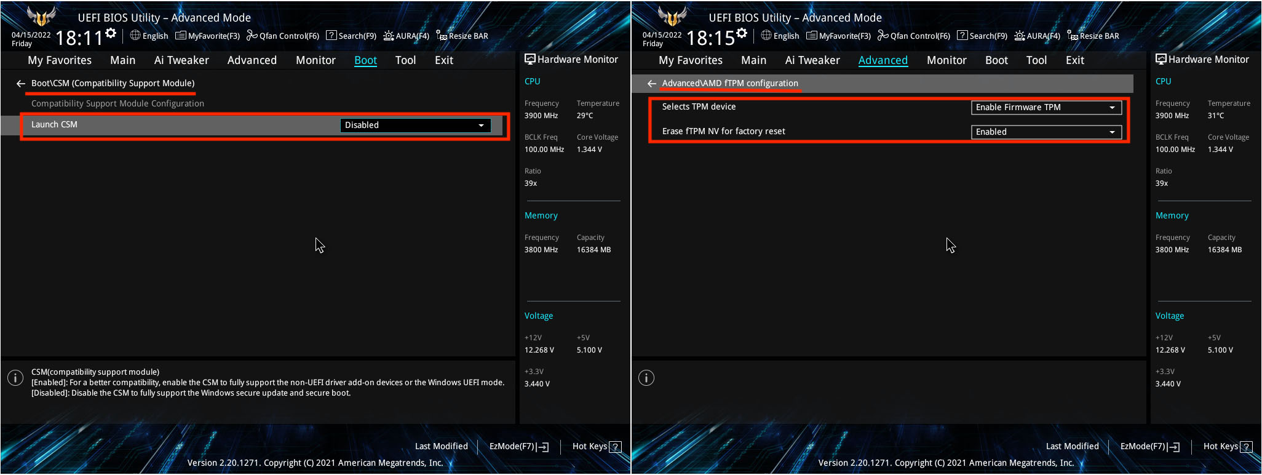Open Main tab in right BIOS
1262x475 pixels.
click(754, 60)
